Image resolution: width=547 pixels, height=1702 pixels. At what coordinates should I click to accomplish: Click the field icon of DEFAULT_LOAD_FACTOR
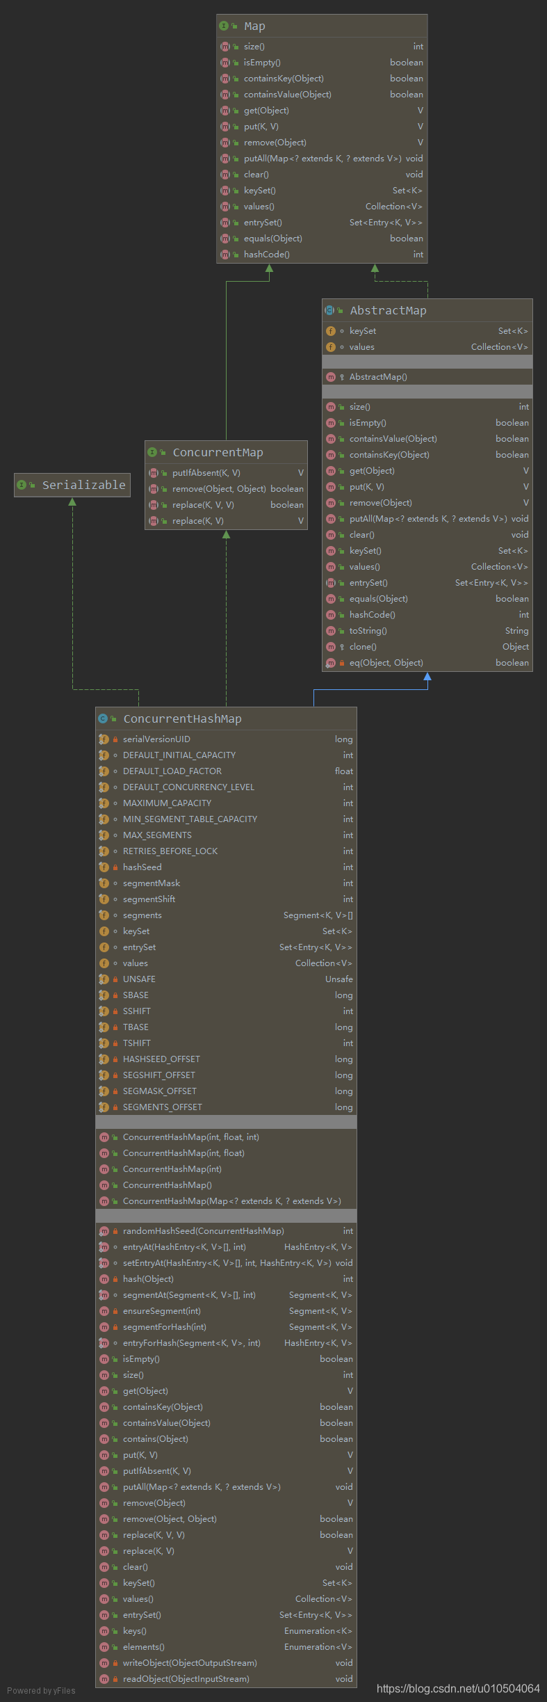pos(104,771)
